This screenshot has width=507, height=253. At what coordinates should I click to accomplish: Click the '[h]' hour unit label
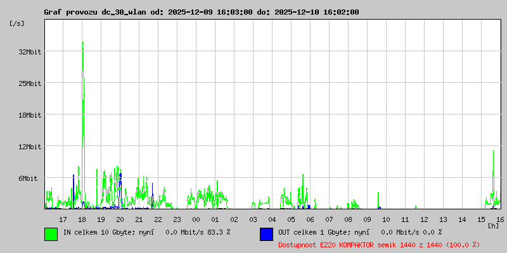coord(494,226)
